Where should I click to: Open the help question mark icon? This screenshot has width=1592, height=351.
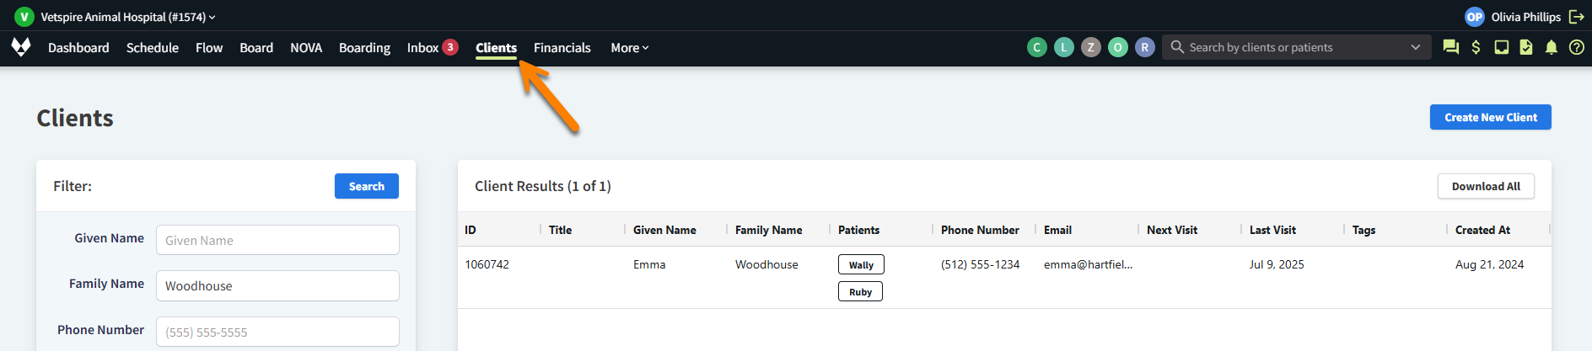point(1576,47)
